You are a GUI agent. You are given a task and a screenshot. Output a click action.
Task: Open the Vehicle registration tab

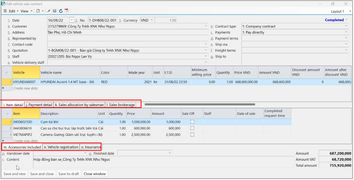coord(61,147)
